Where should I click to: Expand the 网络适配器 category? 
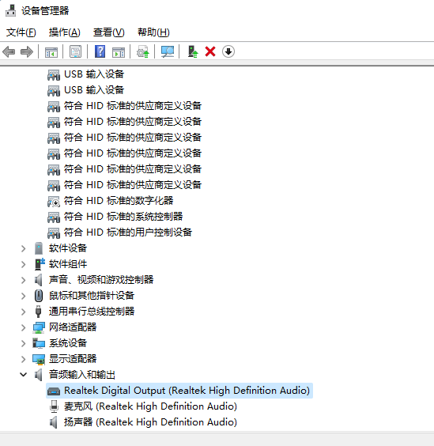(x=24, y=327)
